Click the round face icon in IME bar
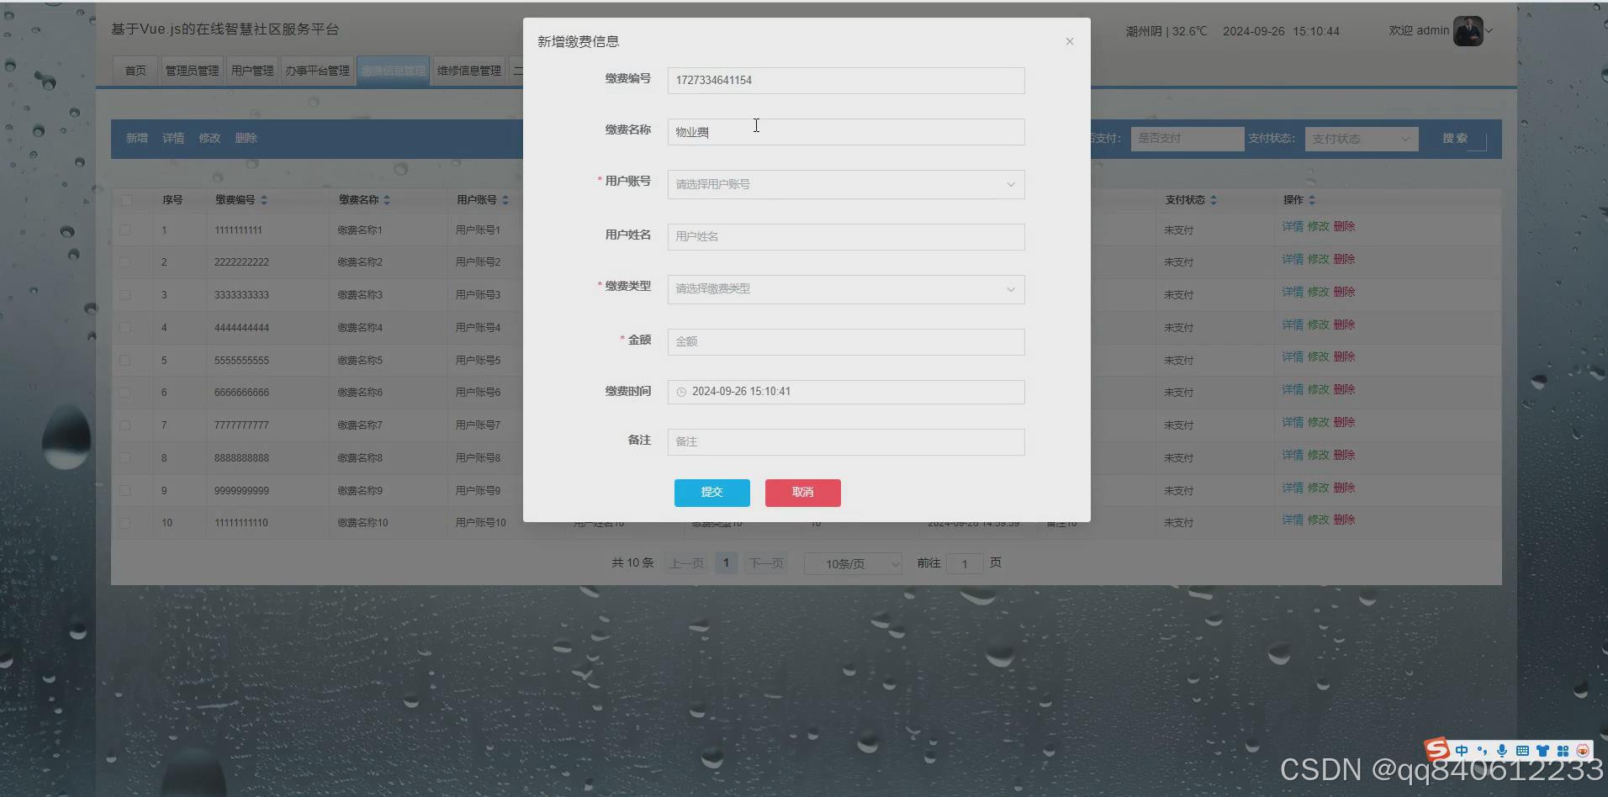Viewport: 1608px width, 797px height. click(1583, 751)
